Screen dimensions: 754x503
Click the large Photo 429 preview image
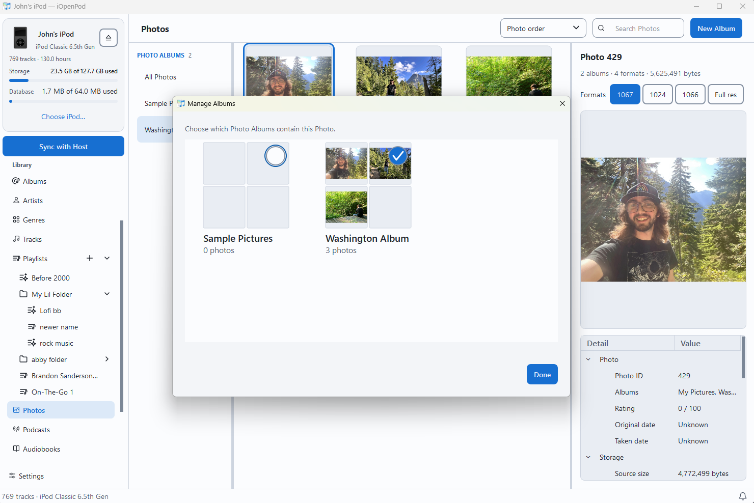click(x=663, y=219)
